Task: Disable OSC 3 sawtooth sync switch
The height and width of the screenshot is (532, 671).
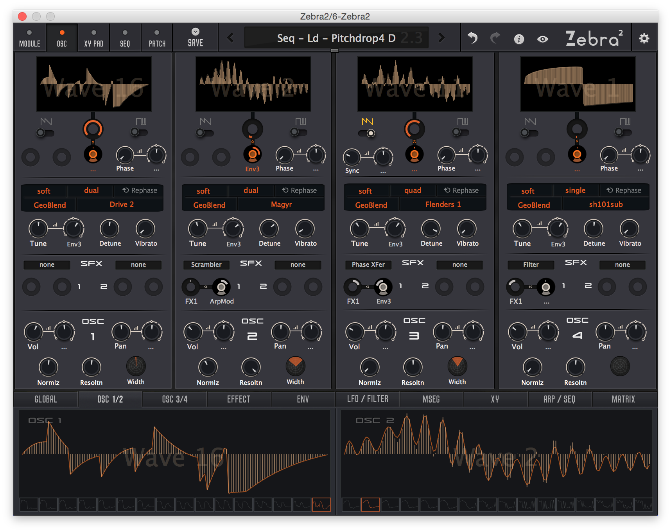Action: (x=367, y=133)
